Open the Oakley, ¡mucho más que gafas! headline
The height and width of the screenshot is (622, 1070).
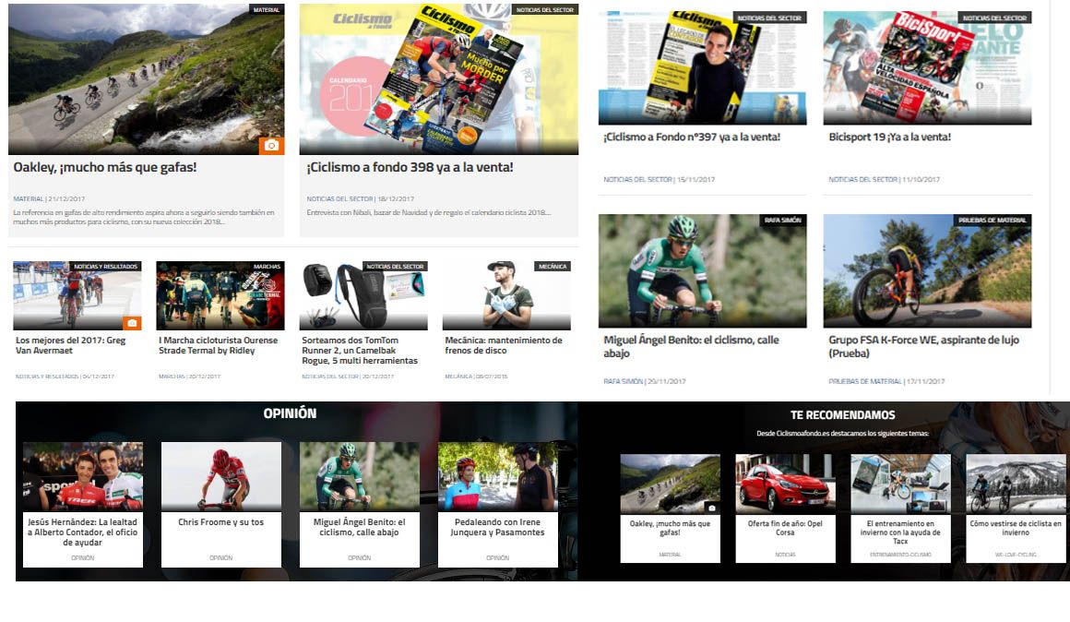[105, 167]
